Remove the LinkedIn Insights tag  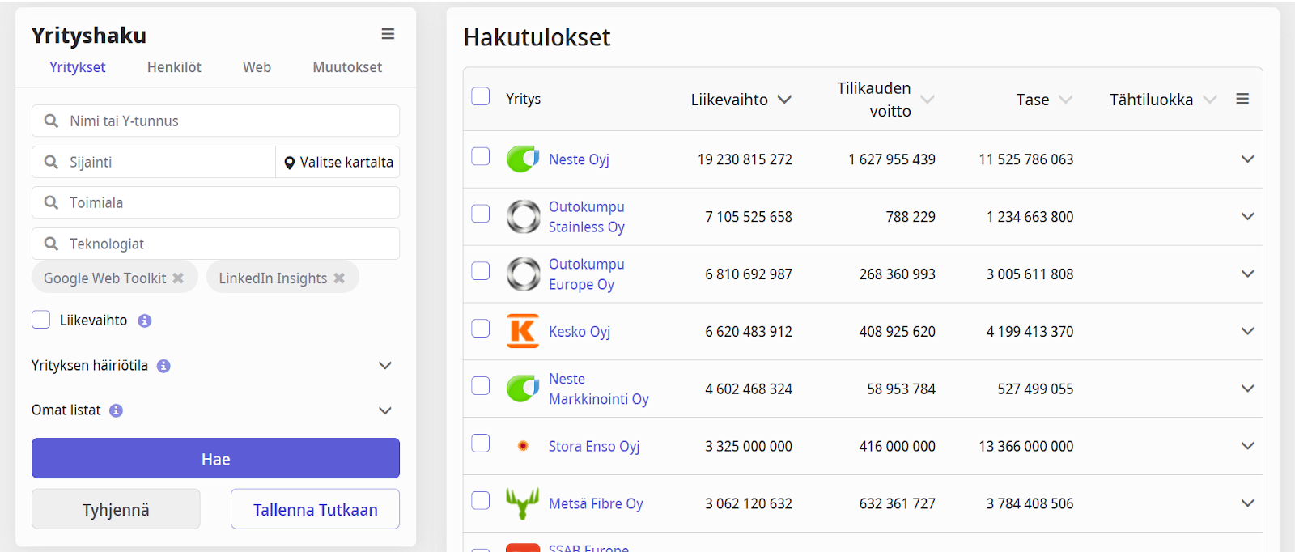tap(339, 278)
